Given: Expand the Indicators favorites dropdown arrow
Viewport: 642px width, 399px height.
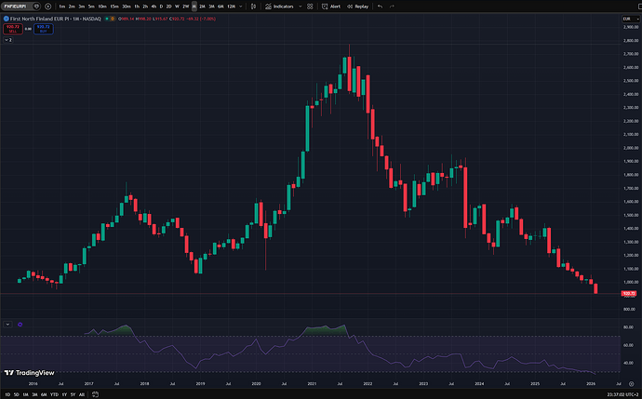Looking at the screenshot, I should (x=301, y=7).
